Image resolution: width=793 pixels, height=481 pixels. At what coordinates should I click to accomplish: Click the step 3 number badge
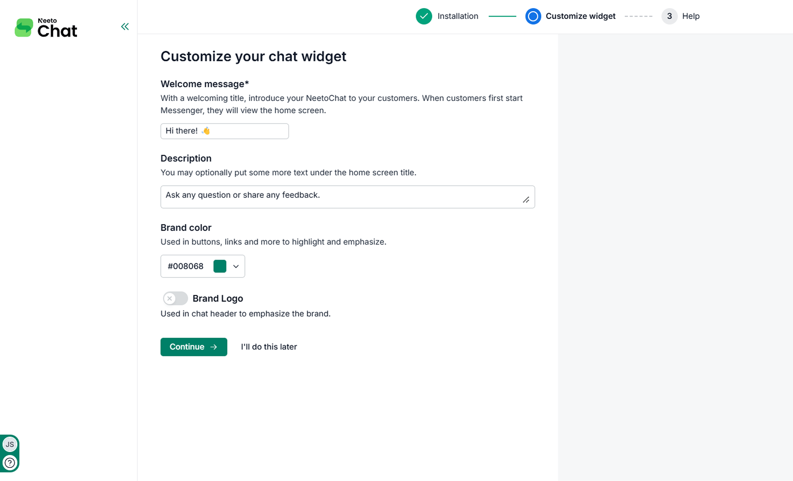pos(669,16)
